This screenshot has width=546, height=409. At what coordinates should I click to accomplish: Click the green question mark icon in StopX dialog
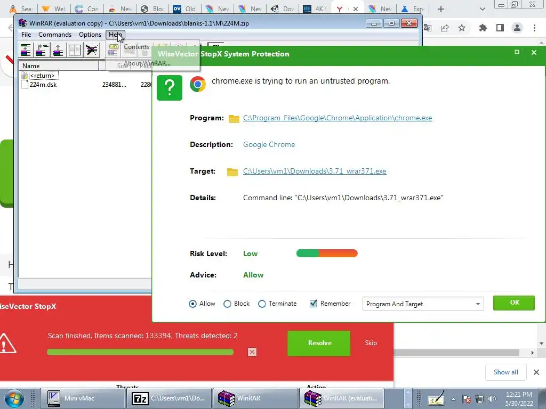click(x=169, y=88)
